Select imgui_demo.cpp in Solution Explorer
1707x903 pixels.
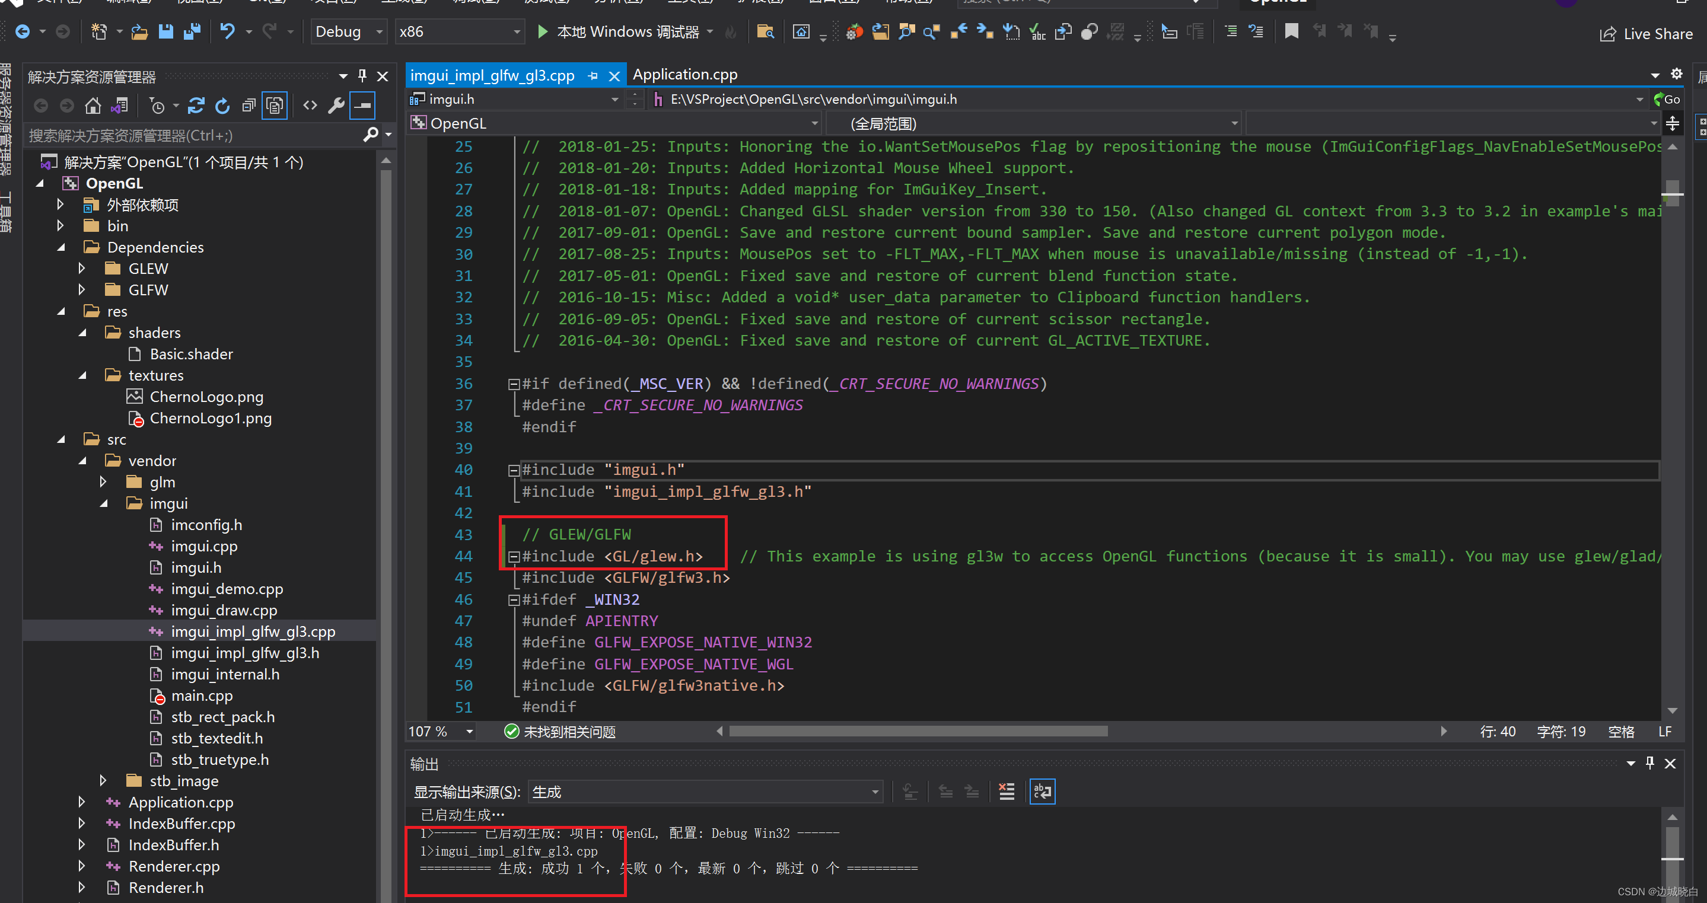click(227, 589)
